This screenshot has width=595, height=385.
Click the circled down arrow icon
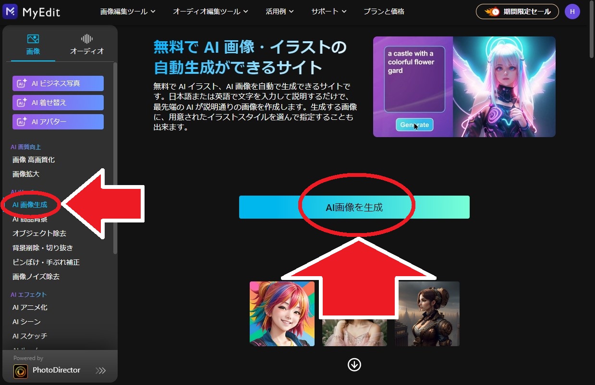[354, 365]
